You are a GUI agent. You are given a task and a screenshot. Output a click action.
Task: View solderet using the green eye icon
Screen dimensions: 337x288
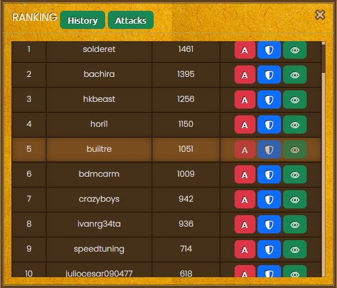[x=295, y=50]
